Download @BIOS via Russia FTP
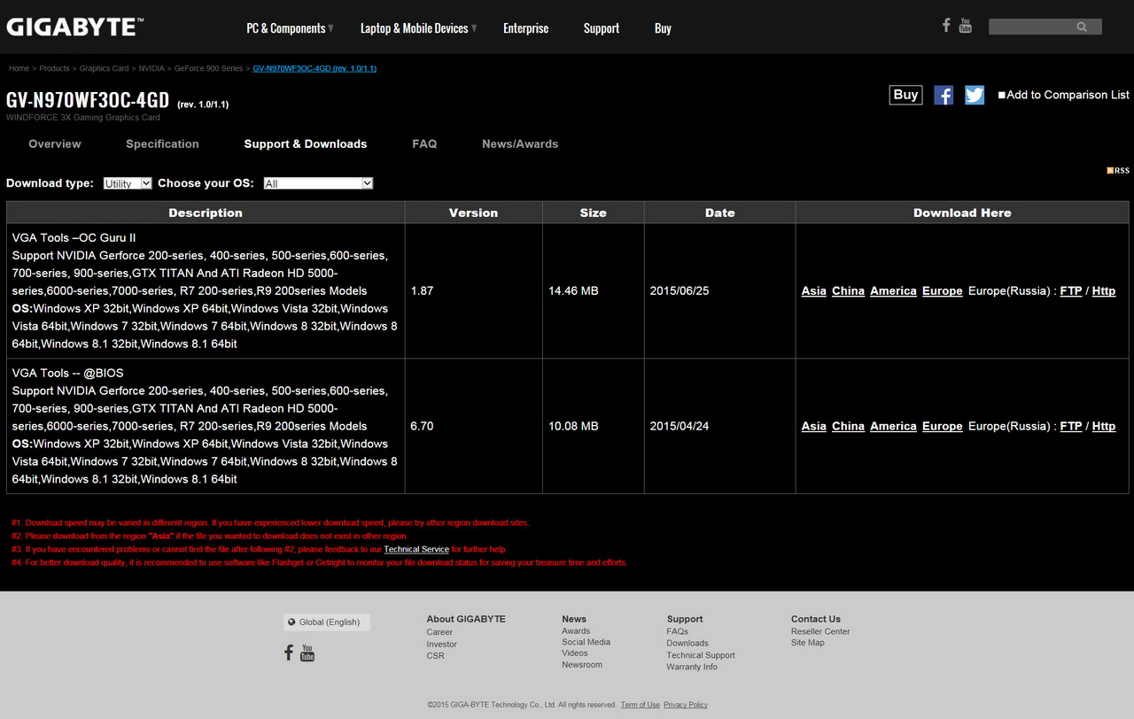Viewport: 1134px width, 719px height. point(1071,426)
